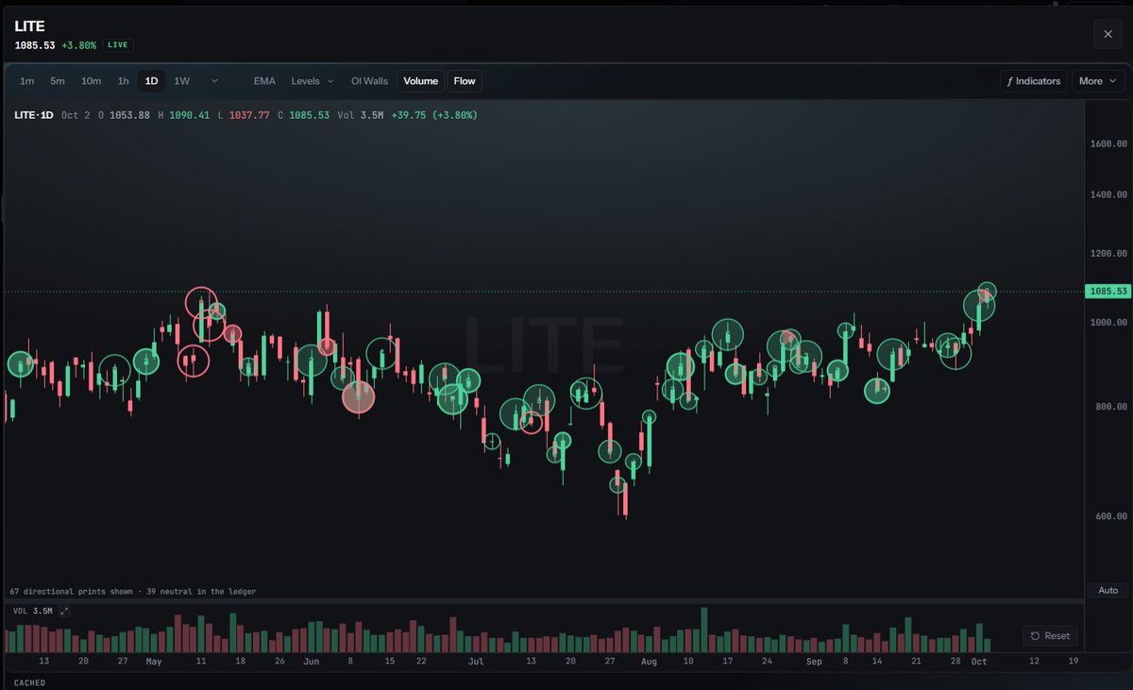Expand the More dropdown menu
The width and height of the screenshot is (1133, 690).
(1097, 81)
